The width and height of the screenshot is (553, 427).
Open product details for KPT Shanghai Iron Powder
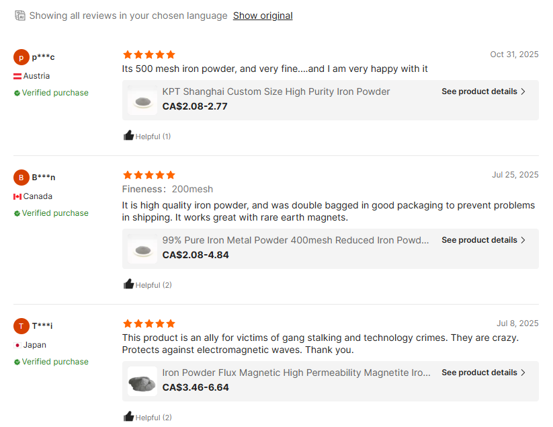tap(483, 91)
